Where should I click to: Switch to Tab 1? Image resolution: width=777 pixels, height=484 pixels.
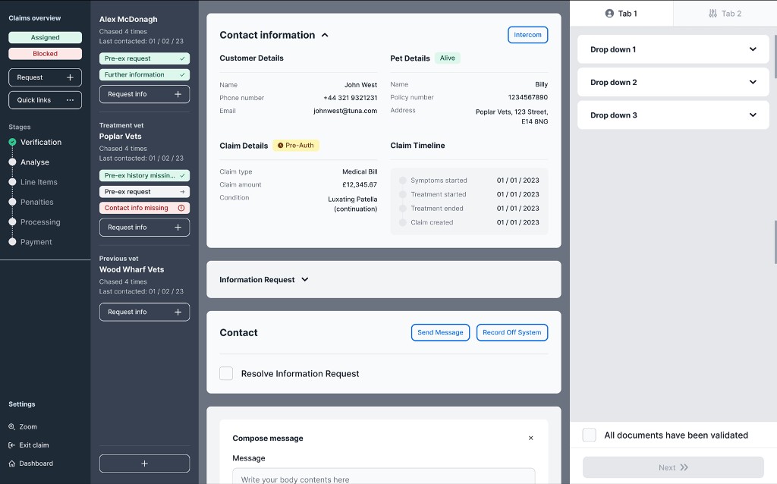[x=621, y=14]
